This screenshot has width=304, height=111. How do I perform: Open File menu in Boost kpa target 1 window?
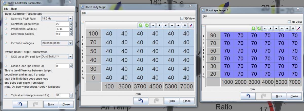(205, 16)
